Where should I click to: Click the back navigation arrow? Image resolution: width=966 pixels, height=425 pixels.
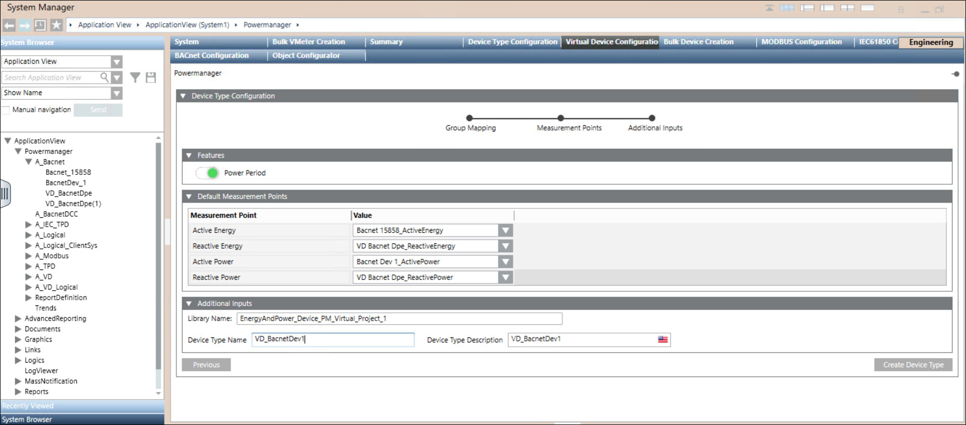click(9, 25)
